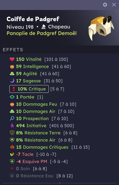
Task: Click the Chapeau item type label
Action: [59, 27]
